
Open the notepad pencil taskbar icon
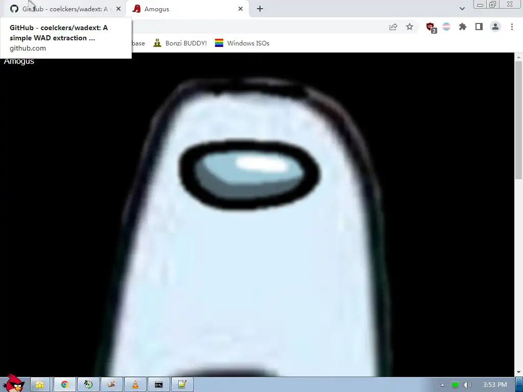[182, 385]
